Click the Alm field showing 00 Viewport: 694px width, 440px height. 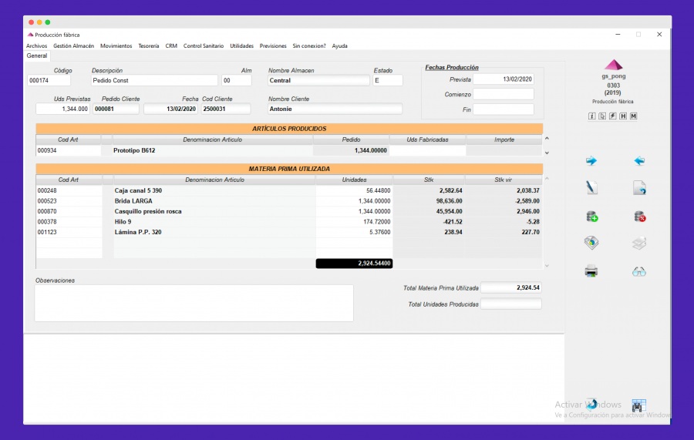pos(237,80)
